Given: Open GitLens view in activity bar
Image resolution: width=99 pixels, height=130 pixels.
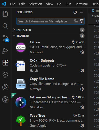Looking at the screenshot, I should click(x=5, y=87).
